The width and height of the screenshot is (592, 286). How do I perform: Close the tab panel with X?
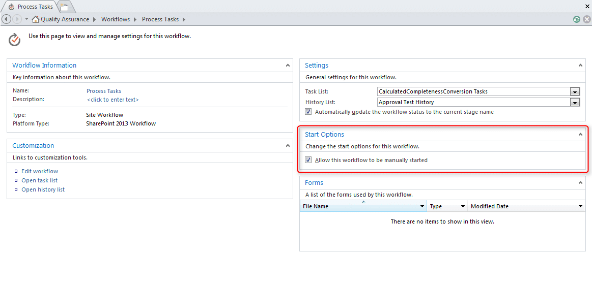pyautogui.click(x=587, y=7)
